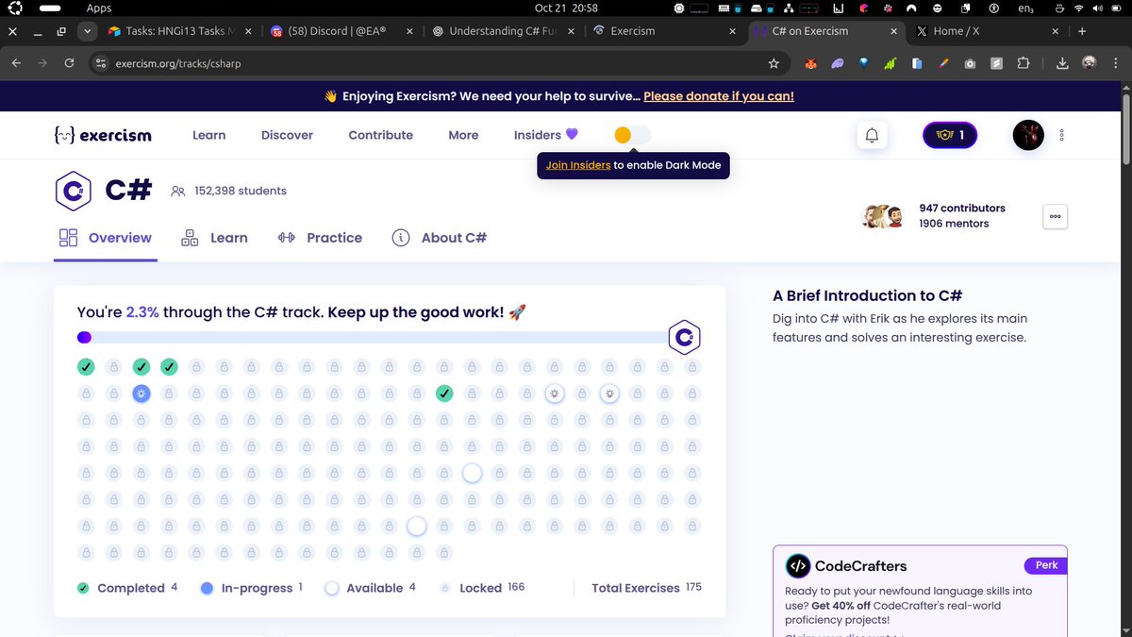Open the Extensions puzzle-piece menu
This screenshot has height=637, width=1132.
click(1024, 63)
